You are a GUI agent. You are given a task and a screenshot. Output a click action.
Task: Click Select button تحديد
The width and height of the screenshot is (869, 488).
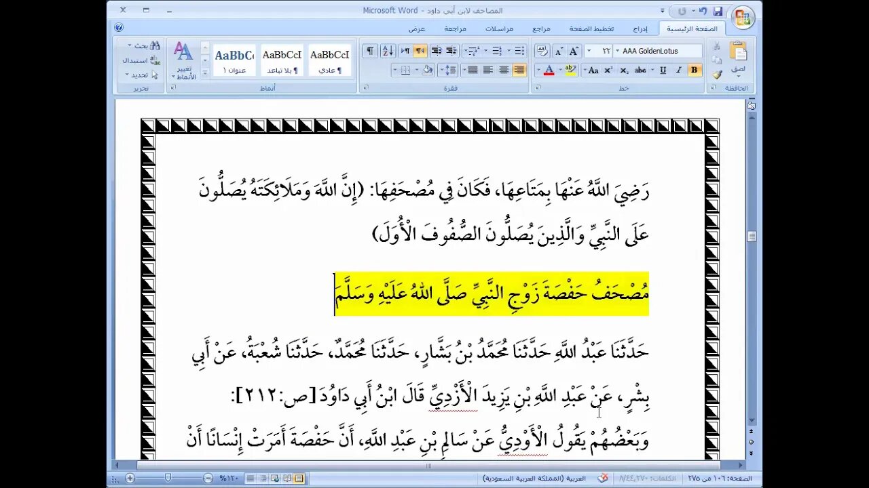coord(141,75)
